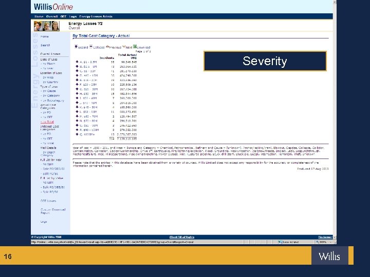Viewport: 370px width, 277px height.
Task: Expand the C. $5 - 10M row
Action: click(x=77, y=71)
